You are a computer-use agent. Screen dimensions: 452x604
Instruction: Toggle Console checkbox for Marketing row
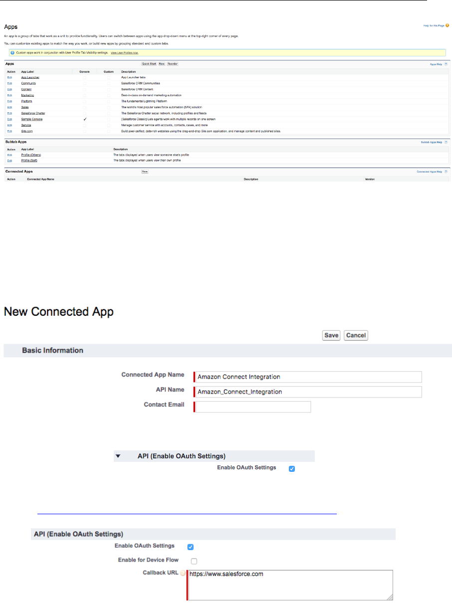pyautogui.click(x=85, y=95)
